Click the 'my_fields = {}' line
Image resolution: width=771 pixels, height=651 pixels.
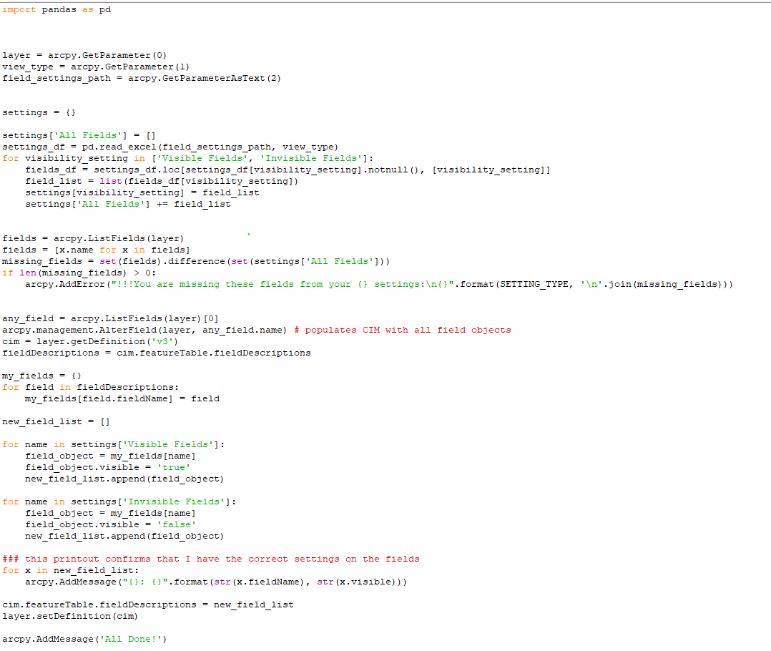click(41, 376)
